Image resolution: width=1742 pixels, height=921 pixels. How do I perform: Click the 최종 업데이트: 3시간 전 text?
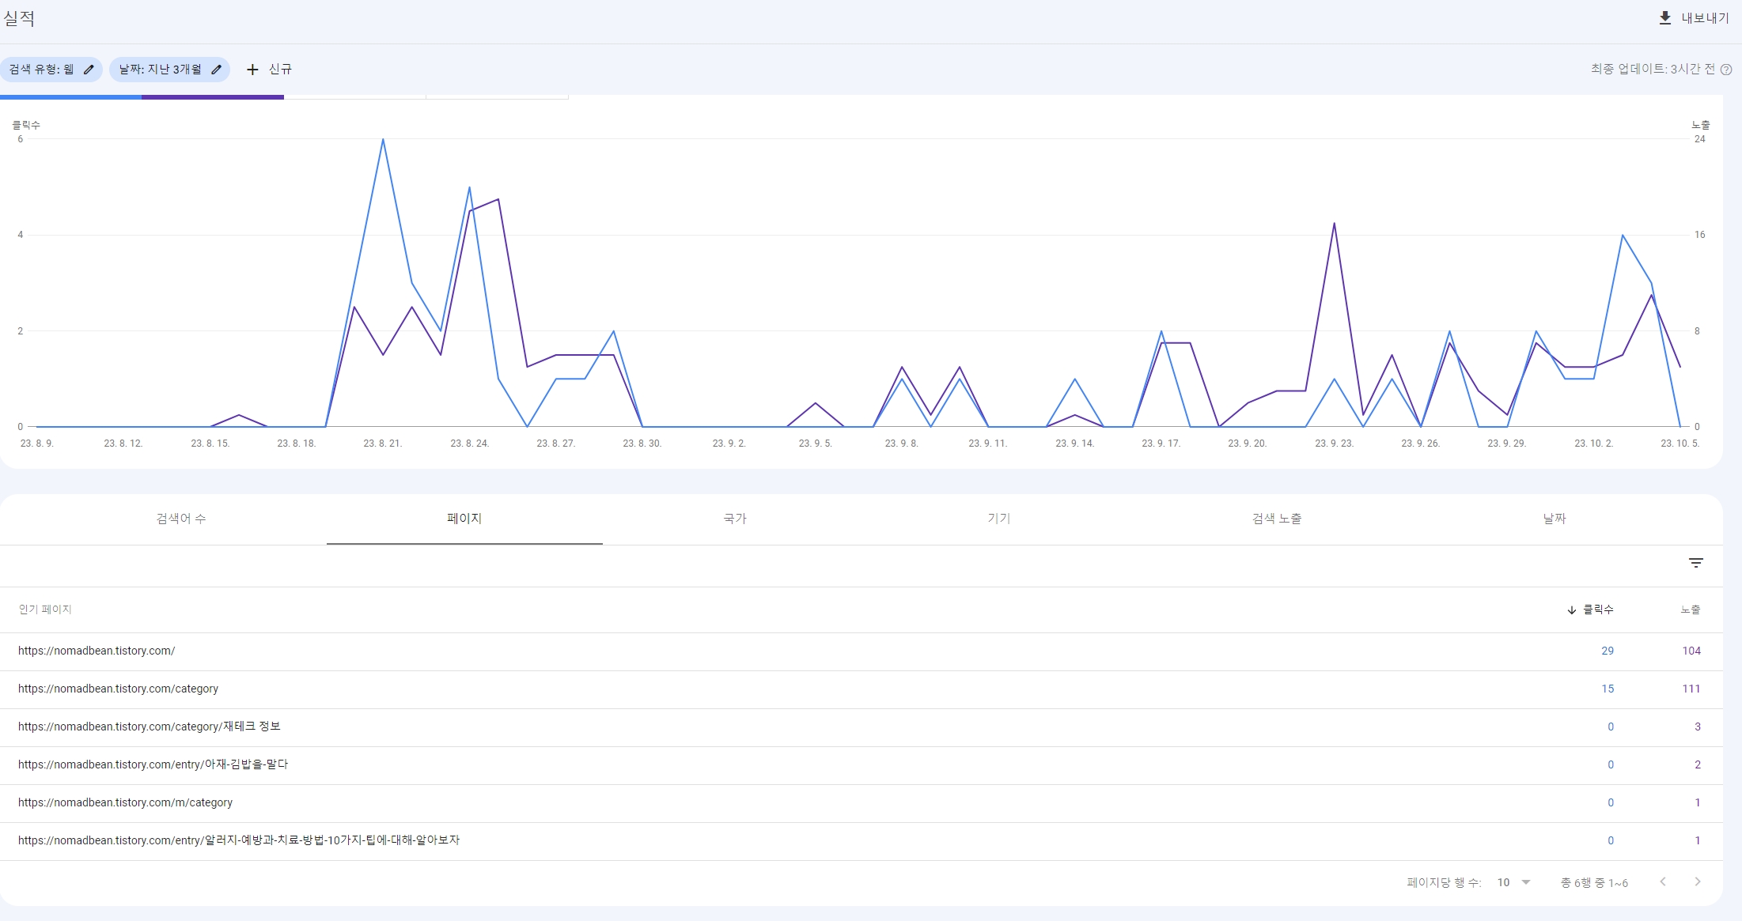click(x=1653, y=70)
